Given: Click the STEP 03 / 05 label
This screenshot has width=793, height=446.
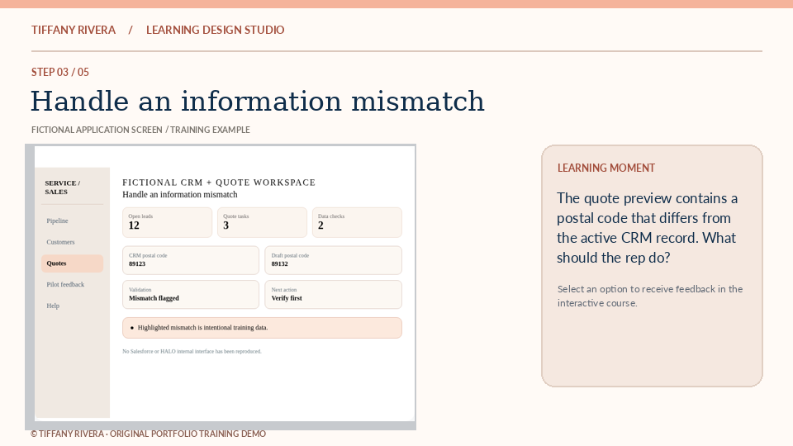Looking at the screenshot, I should tap(60, 73).
